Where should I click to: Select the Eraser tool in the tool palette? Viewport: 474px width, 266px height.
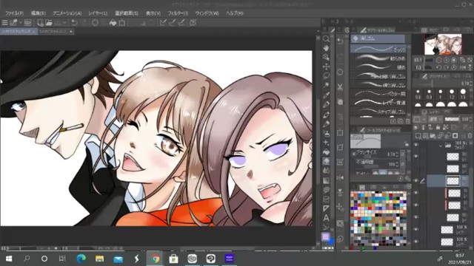pyautogui.click(x=326, y=161)
